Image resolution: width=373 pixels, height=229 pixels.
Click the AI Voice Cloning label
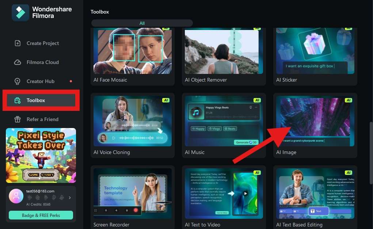(x=111, y=152)
